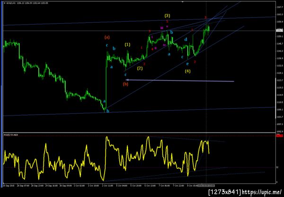
Task: Click the 29 Sep 16:00 time axis label
Action: point(52,186)
